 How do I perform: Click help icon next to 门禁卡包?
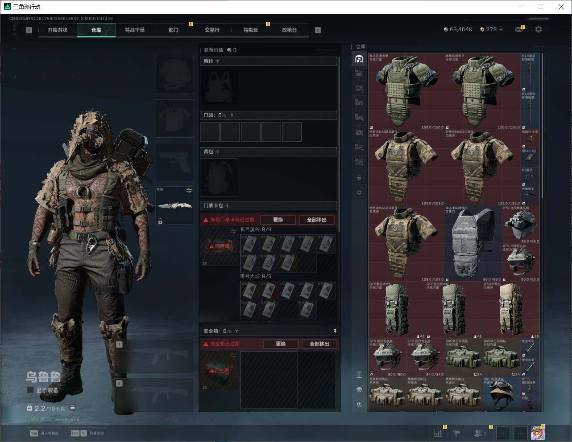pyautogui.click(x=228, y=205)
